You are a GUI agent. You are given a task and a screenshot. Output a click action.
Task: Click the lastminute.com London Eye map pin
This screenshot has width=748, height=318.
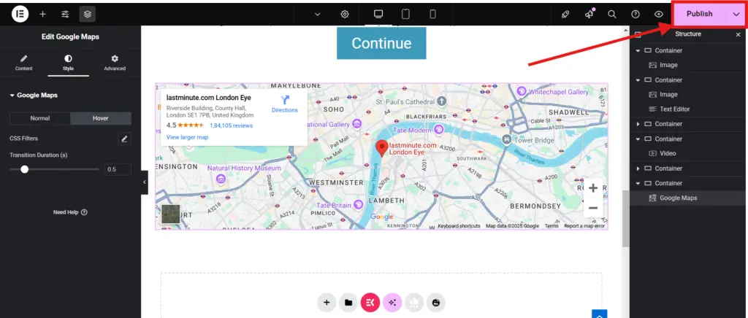[381, 149]
